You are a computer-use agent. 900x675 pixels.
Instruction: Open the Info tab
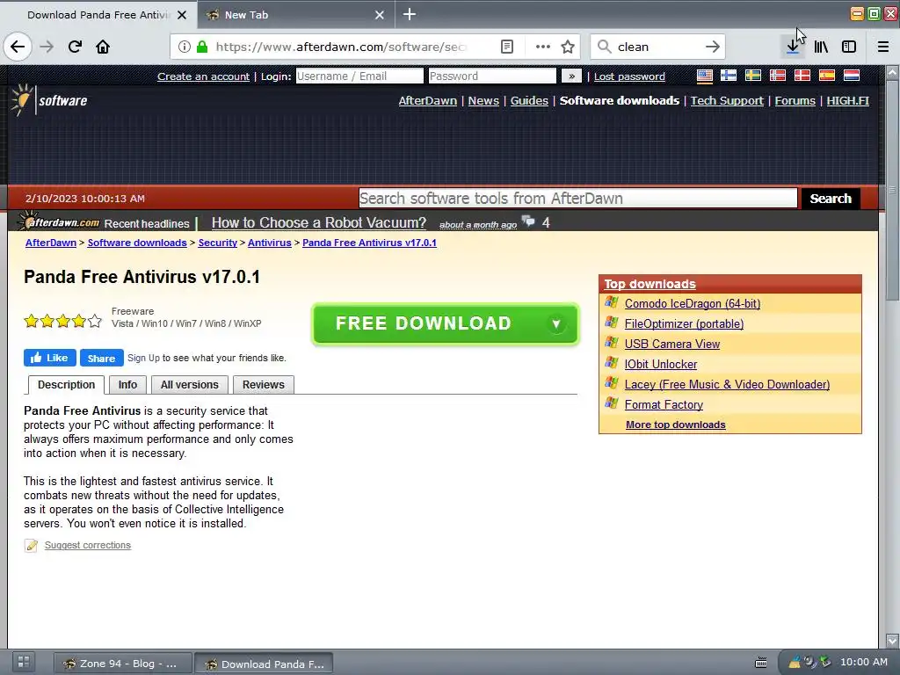click(x=127, y=385)
